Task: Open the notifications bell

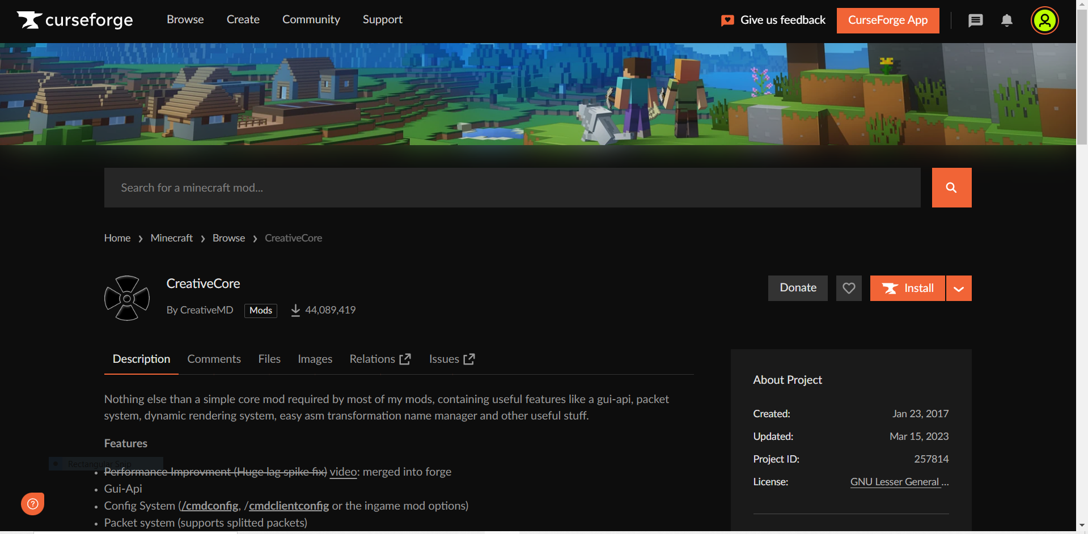Action: [1006, 21]
